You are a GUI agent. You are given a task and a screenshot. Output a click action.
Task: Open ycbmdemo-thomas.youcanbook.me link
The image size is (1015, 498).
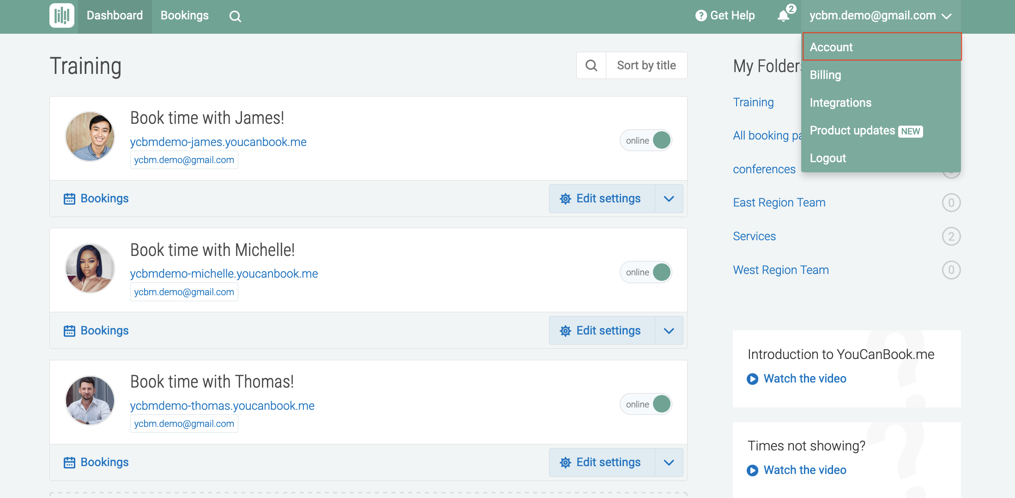tap(222, 406)
